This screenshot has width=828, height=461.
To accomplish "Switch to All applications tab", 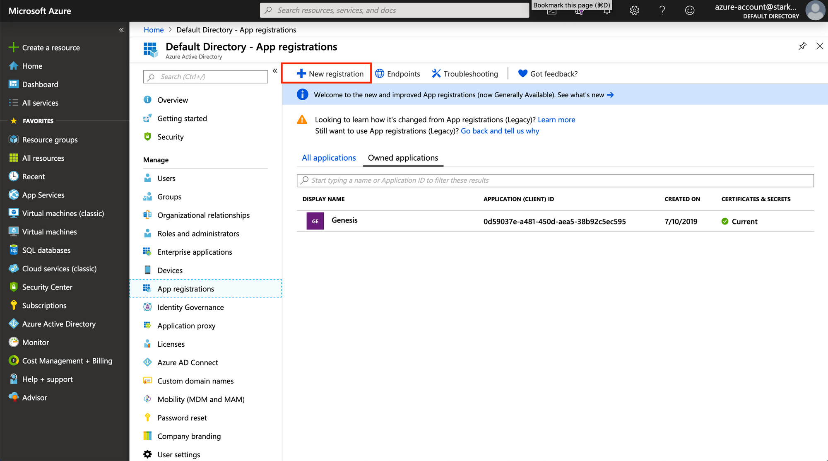I will (x=328, y=157).
